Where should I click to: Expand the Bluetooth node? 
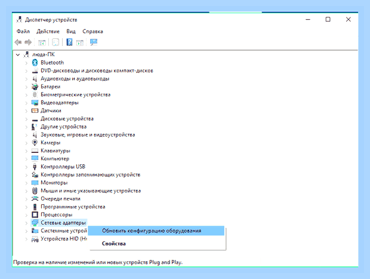26,63
